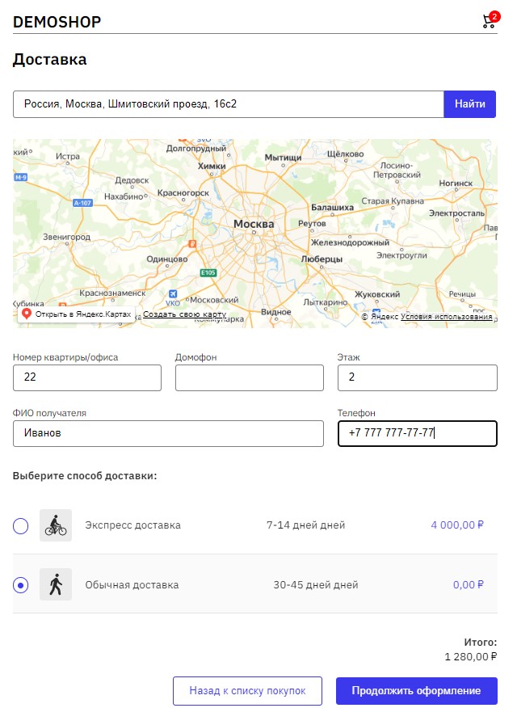The image size is (517, 708).
Task: Click Видное label on the map
Action: [276, 312]
